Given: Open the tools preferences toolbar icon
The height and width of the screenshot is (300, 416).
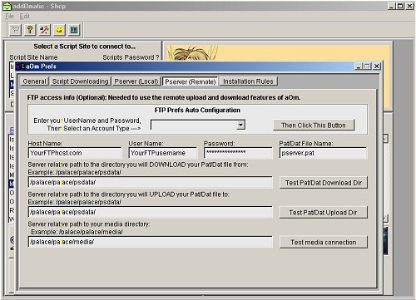Looking at the screenshot, I should click(x=44, y=30).
